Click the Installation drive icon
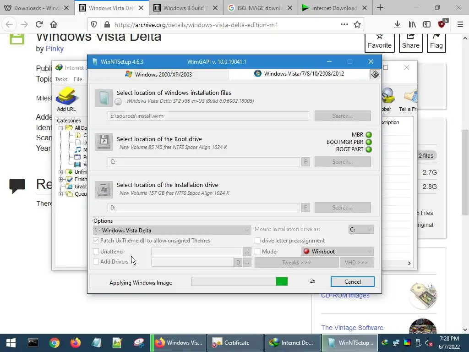The height and width of the screenshot is (352, 469). tap(104, 189)
